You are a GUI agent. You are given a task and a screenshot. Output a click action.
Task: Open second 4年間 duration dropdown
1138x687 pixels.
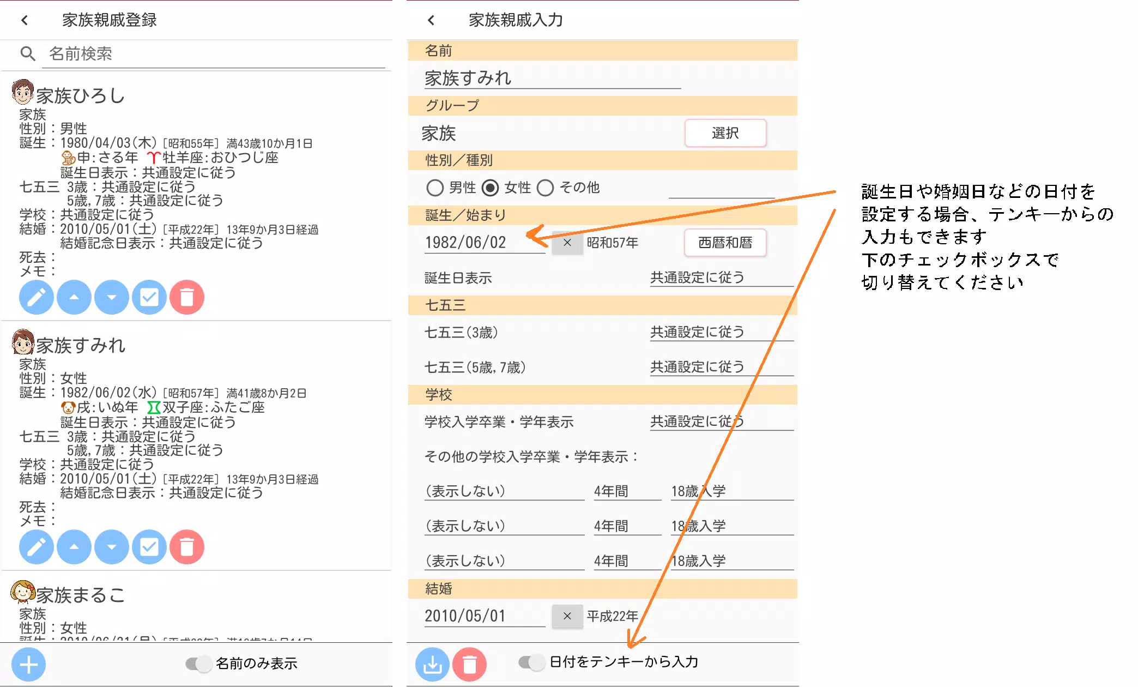627,526
